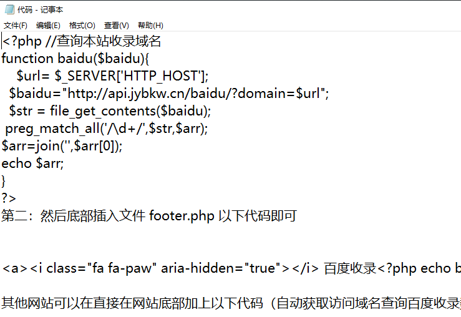Click on file_get_contents in the code

pos(103,111)
